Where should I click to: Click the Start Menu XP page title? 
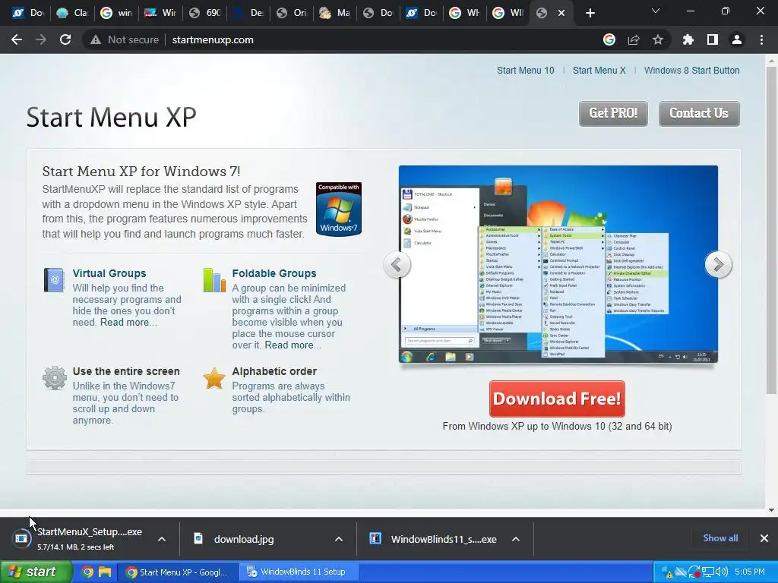[x=111, y=117]
